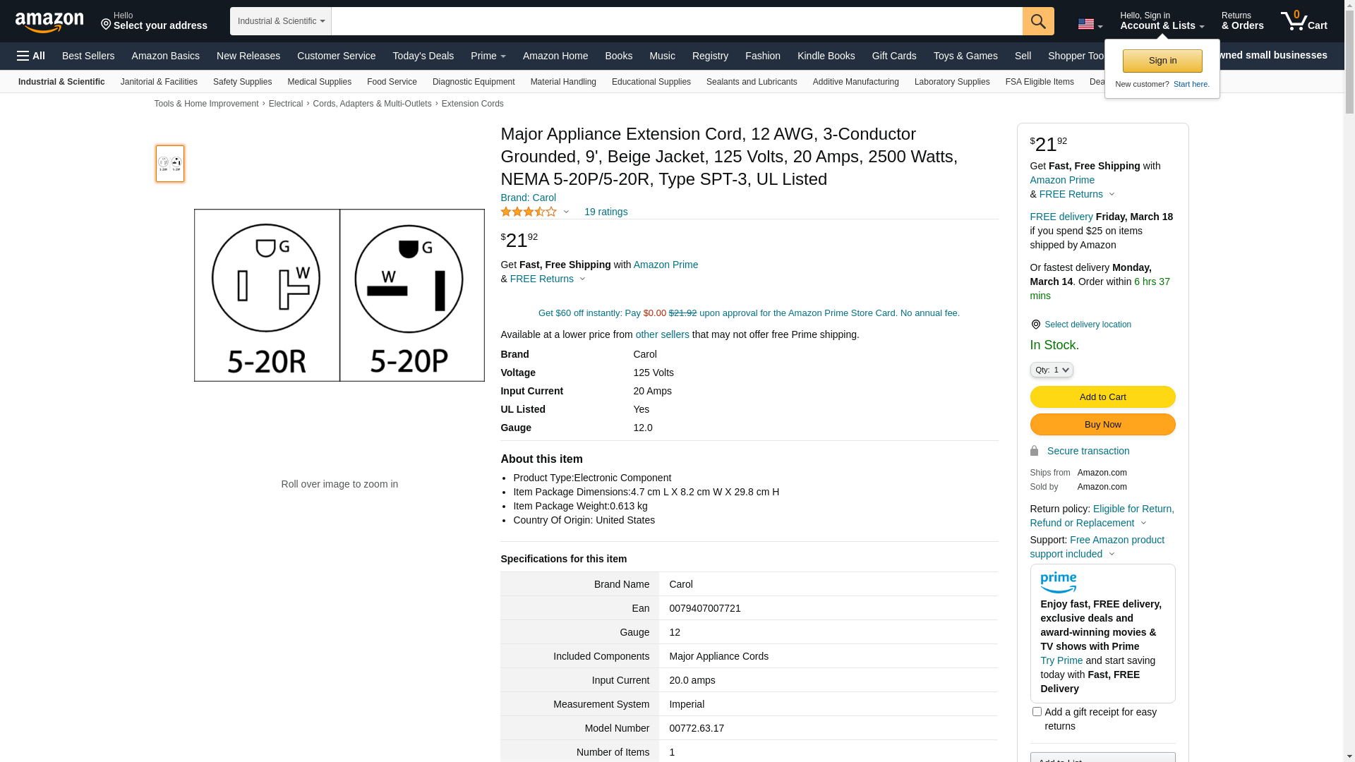Click the magnifying glass search button

point(1037,21)
